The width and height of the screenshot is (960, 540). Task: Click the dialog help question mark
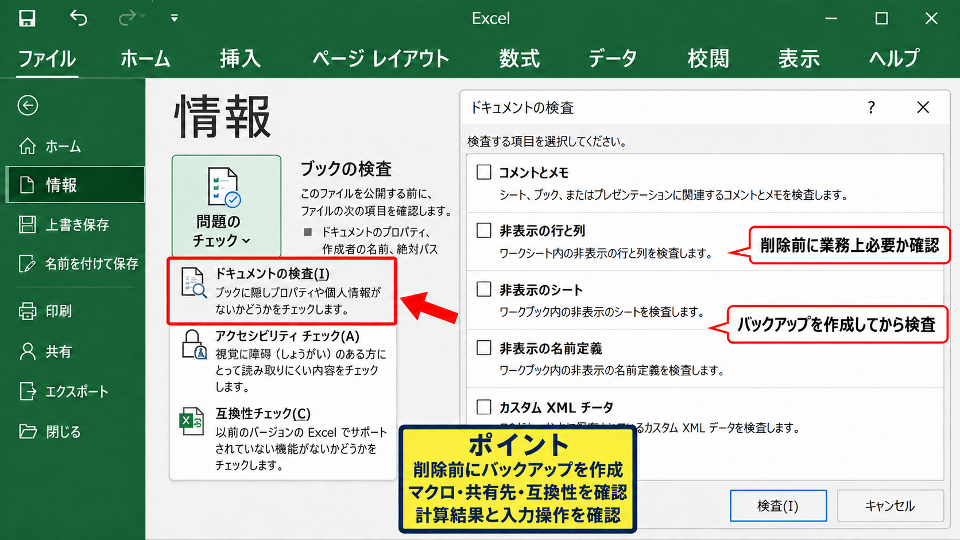872,107
